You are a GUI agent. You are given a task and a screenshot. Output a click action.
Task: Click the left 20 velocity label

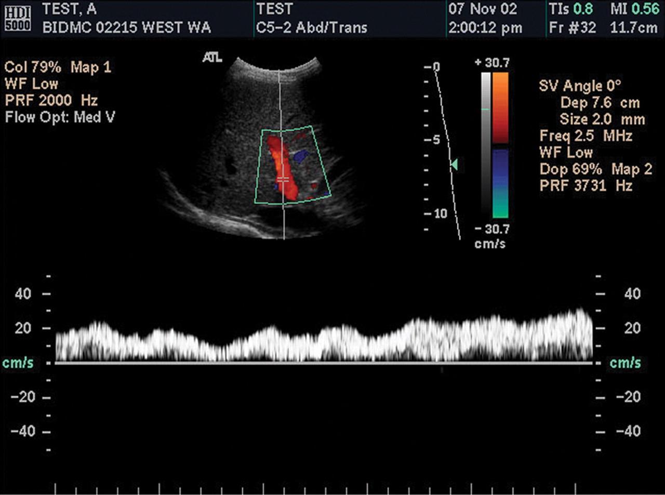tap(23, 328)
